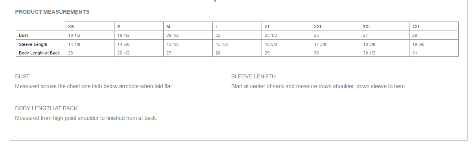Select the L size column header
The height and width of the screenshot is (145, 472).
tap(217, 27)
